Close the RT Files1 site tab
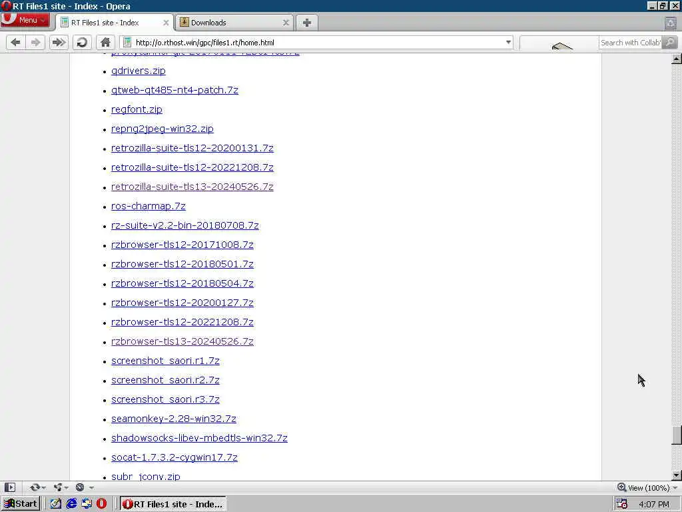This screenshot has width=682, height=512. (166, 23)
